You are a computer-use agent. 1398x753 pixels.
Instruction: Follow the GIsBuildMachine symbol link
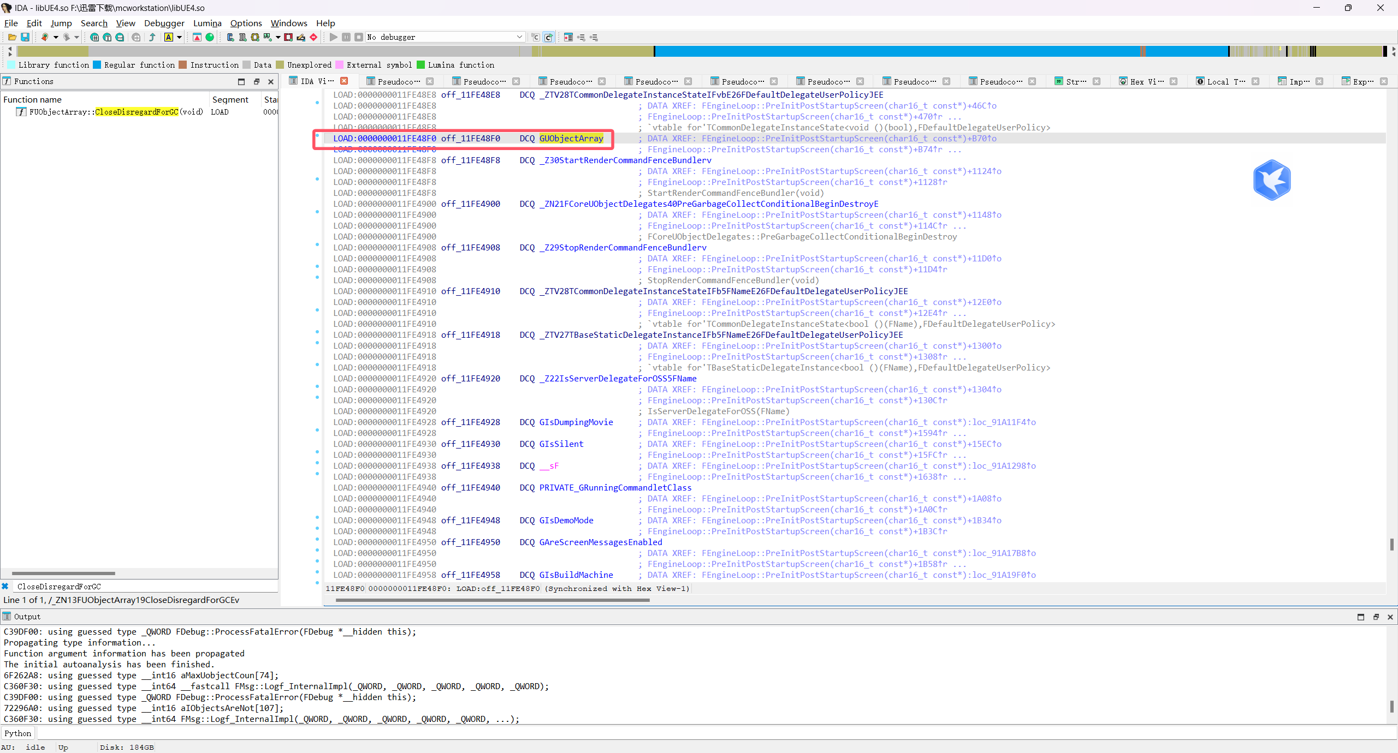pos(576,575)
